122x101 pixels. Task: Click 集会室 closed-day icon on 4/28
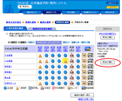click(x=72, y=78)
